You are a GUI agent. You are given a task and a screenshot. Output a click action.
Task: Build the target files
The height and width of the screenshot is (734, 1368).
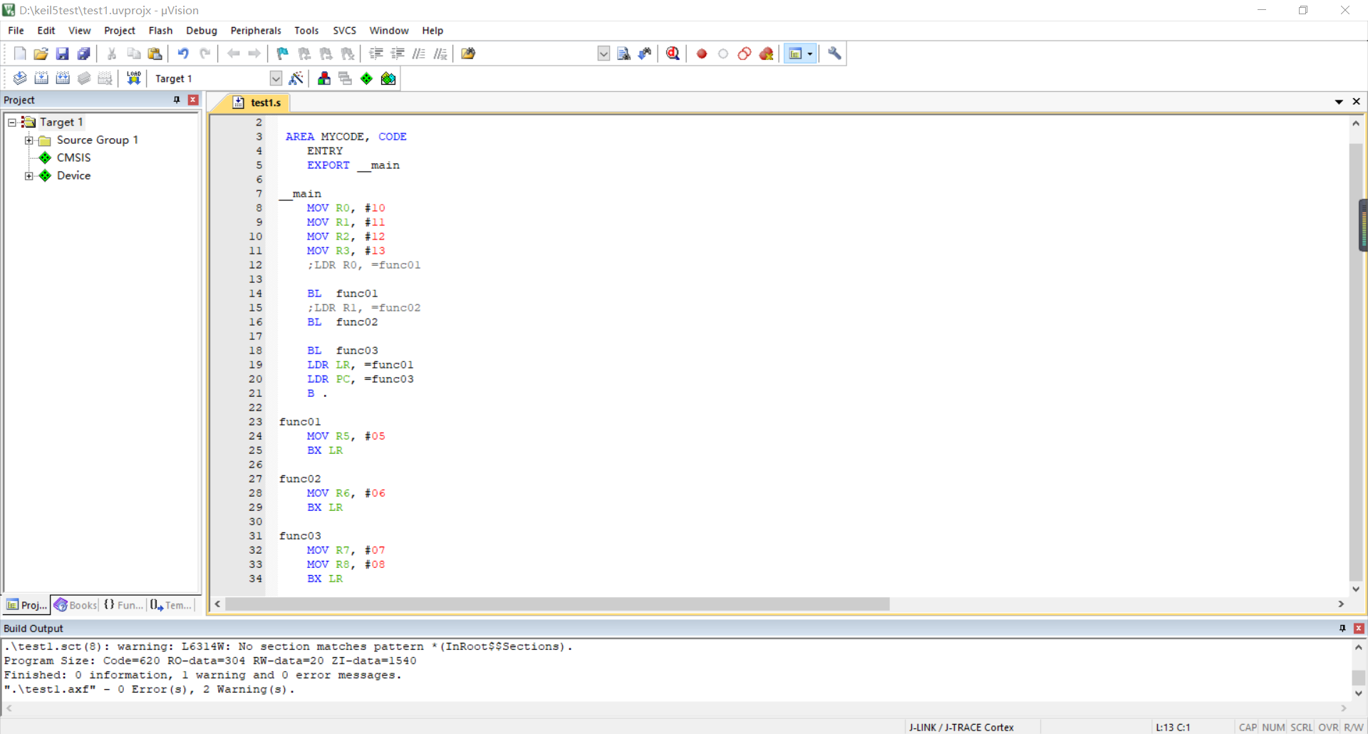click(41, 78)
